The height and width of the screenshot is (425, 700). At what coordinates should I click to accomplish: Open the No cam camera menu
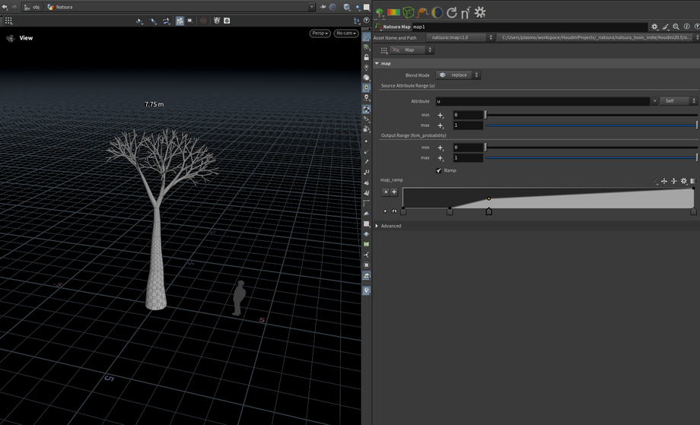pyautogui.click(x=346, y=33)
